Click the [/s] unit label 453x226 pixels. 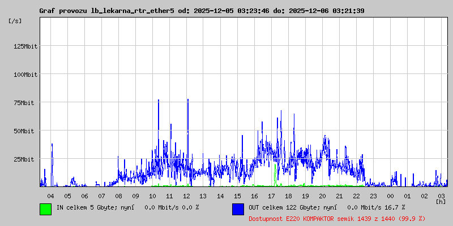pos(15,21)
